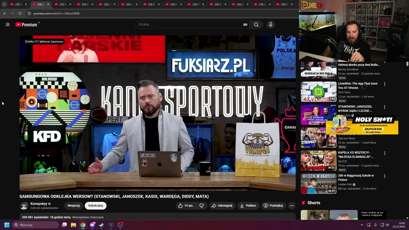Viewport: 409px width, 230px height.
Task: Reload the page in Chrome
Action: coord(20,13)
